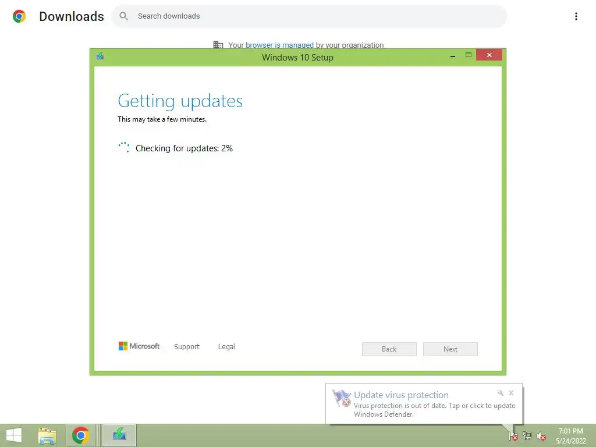Open the Chrome Downloads three-dot menu
This screenshot has height=447, width=596.
pos(576,16)
